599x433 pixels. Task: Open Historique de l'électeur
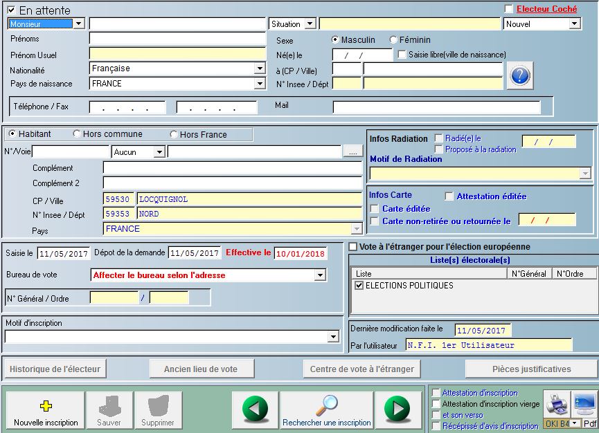(x=55, y=369)
